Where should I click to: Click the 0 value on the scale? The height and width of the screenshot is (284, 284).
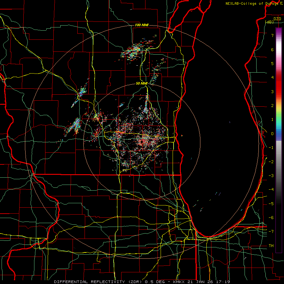pyautogui.click(x=272, y=134)
